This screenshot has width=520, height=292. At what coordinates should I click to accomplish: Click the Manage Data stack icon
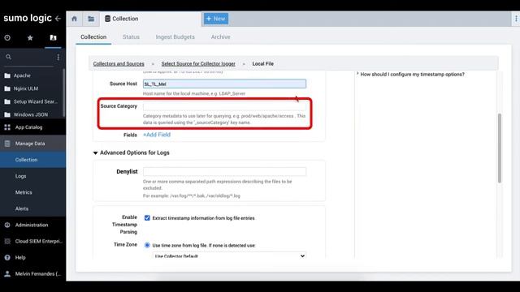[7, 144]
